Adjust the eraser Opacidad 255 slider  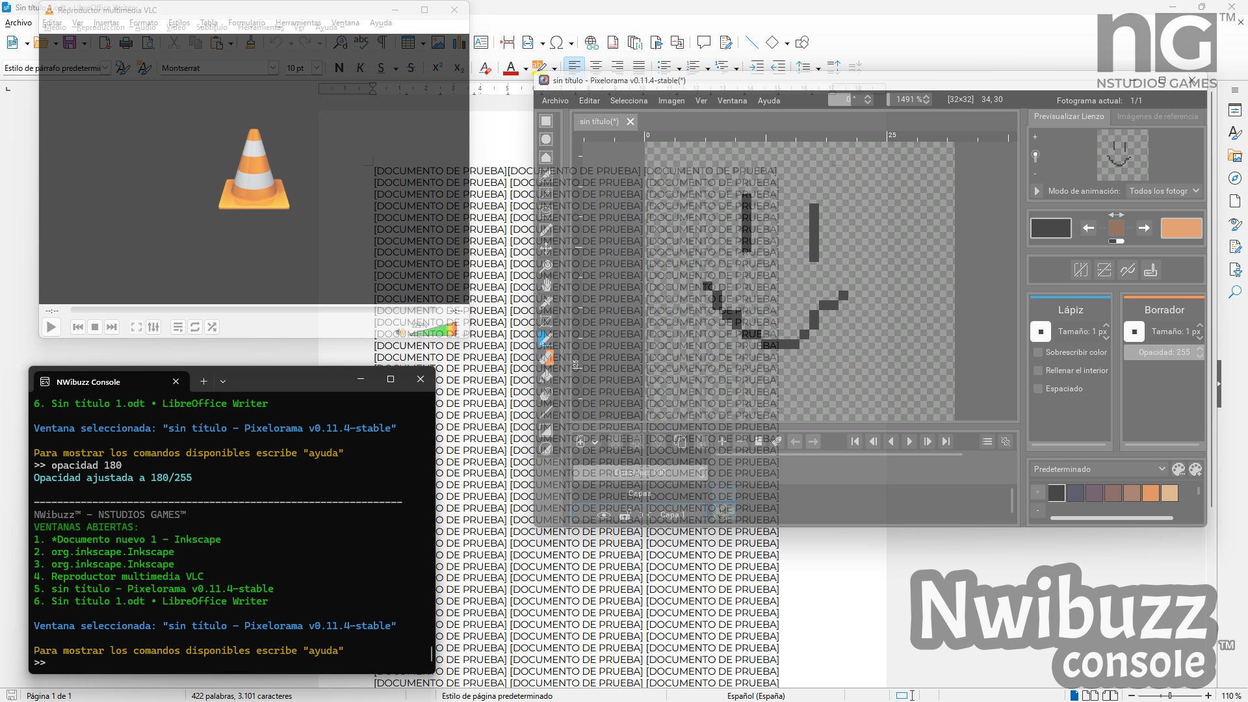1164,352
